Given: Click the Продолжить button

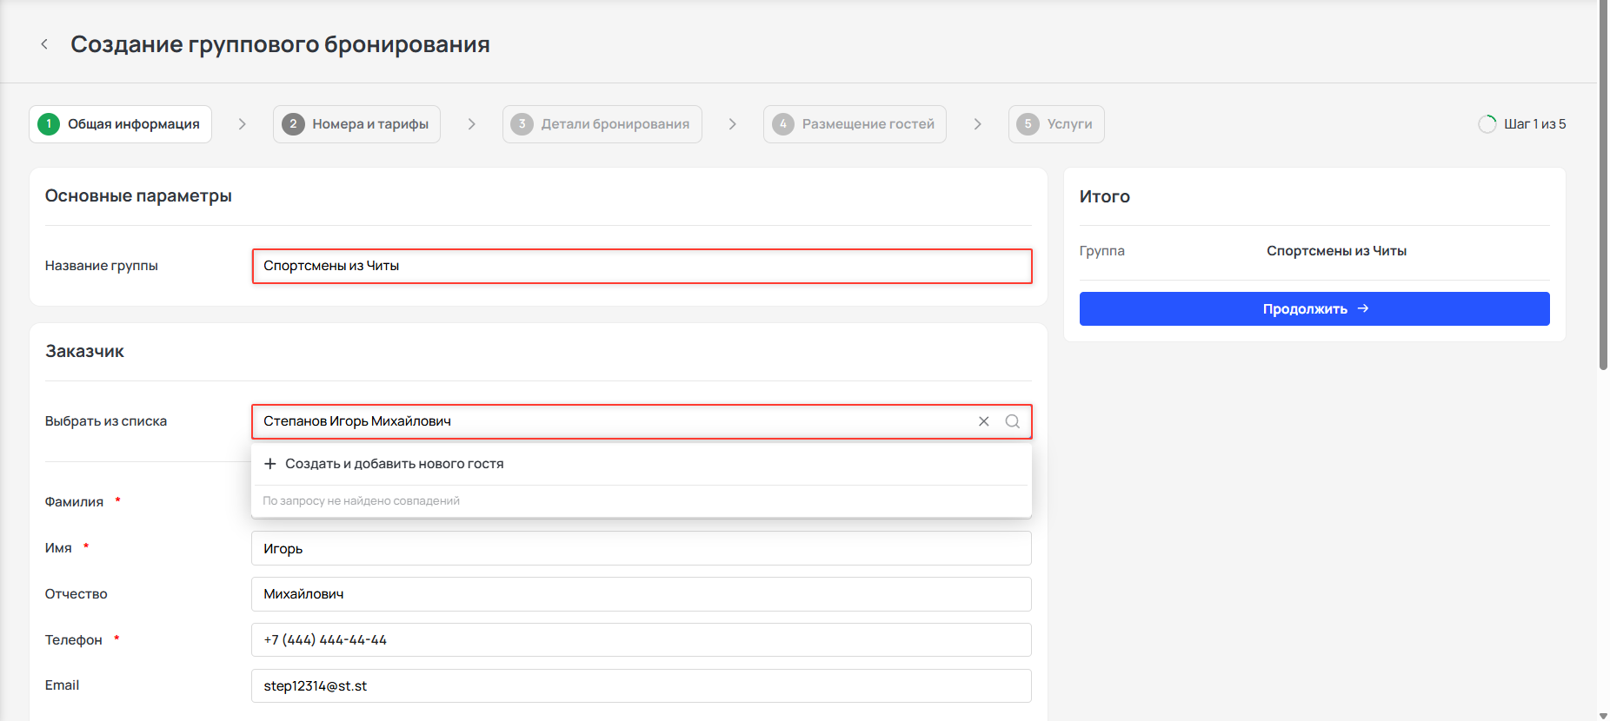Looking at the screenshot, I should [1314, 309].
